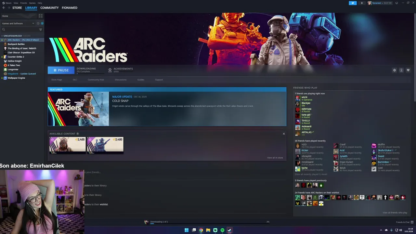
Task: Pause the ARC Raiders download
Action: [61, 70]
